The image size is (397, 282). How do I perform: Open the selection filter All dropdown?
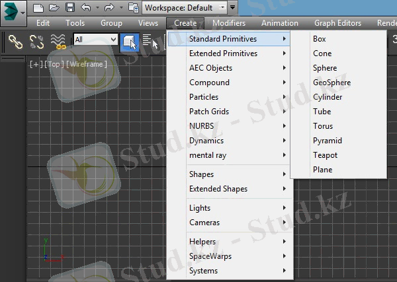96,40
